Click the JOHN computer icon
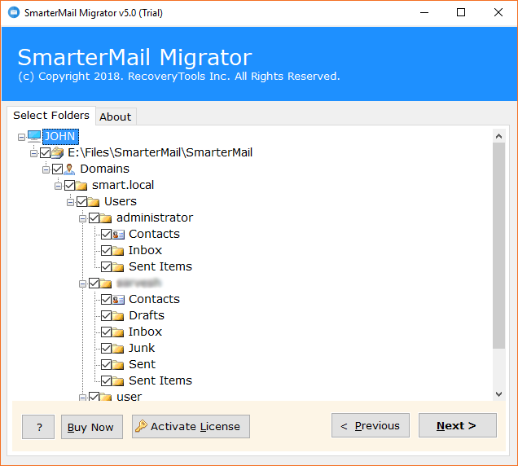Screen dimensions: 518x466 (34, 136)
